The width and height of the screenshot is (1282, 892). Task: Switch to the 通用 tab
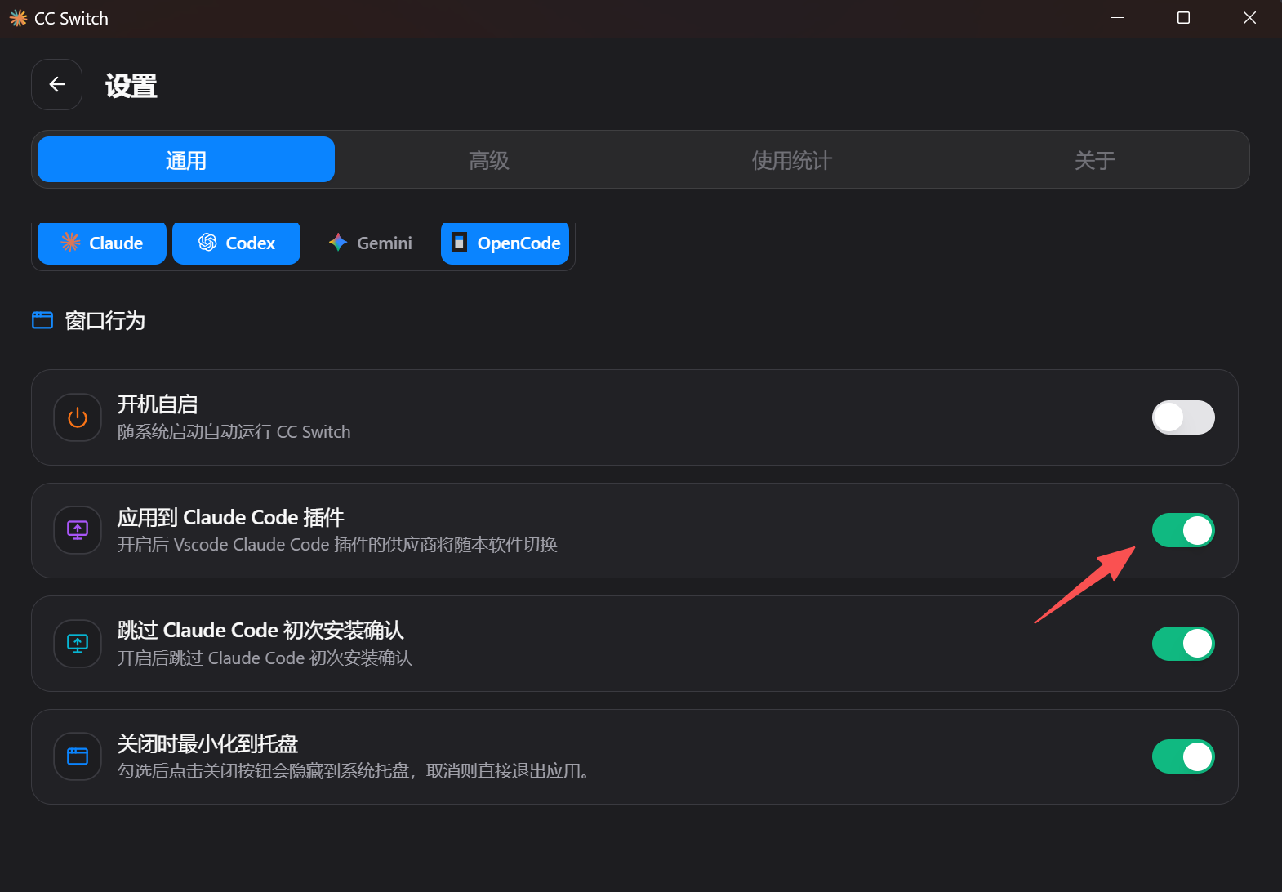click(x=186, y=159)
